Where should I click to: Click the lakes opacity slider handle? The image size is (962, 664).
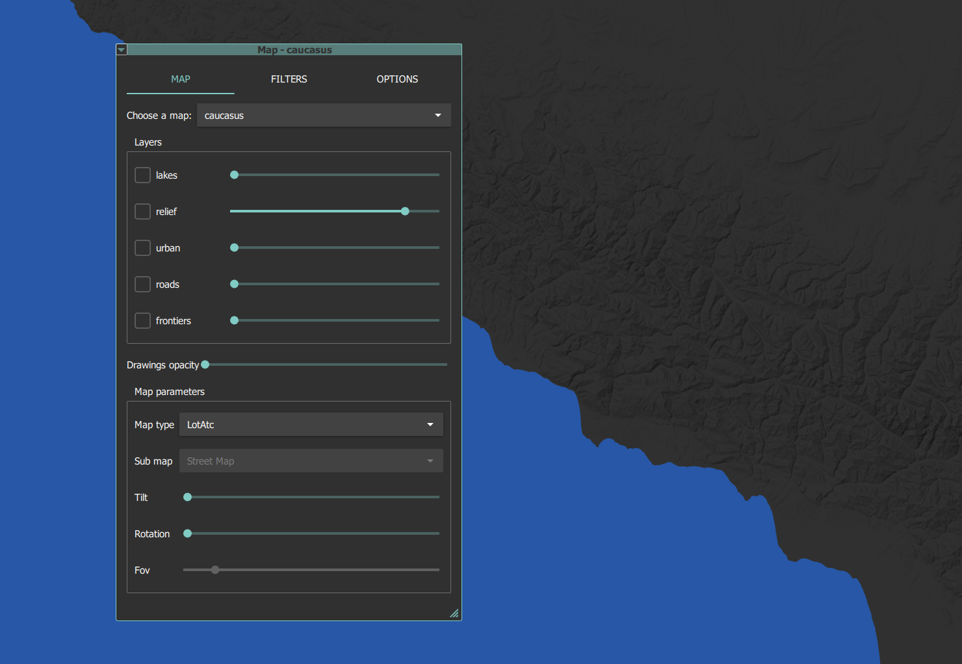235,175
